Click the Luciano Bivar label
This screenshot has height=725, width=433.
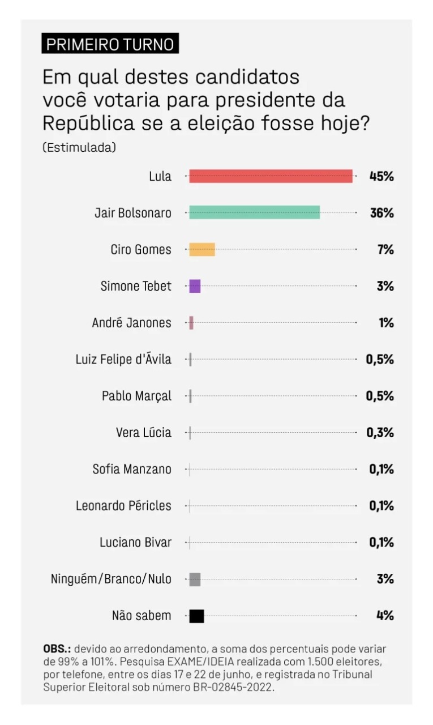(x=135, y=542)
